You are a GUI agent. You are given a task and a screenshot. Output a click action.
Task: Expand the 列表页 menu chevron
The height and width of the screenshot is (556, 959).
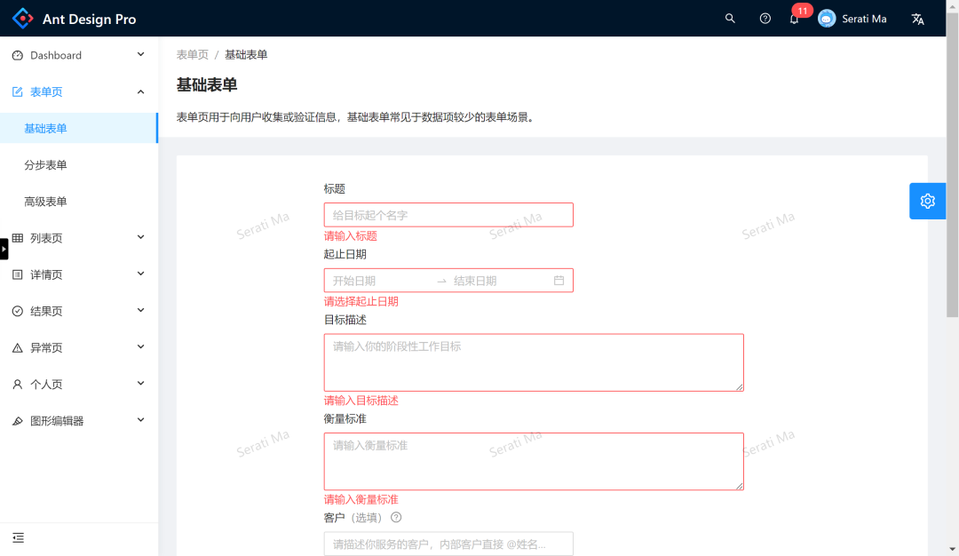pos(140,237)
